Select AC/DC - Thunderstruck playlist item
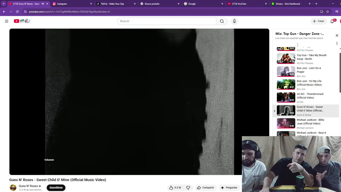The image size is (341, 192). [306, 98]
